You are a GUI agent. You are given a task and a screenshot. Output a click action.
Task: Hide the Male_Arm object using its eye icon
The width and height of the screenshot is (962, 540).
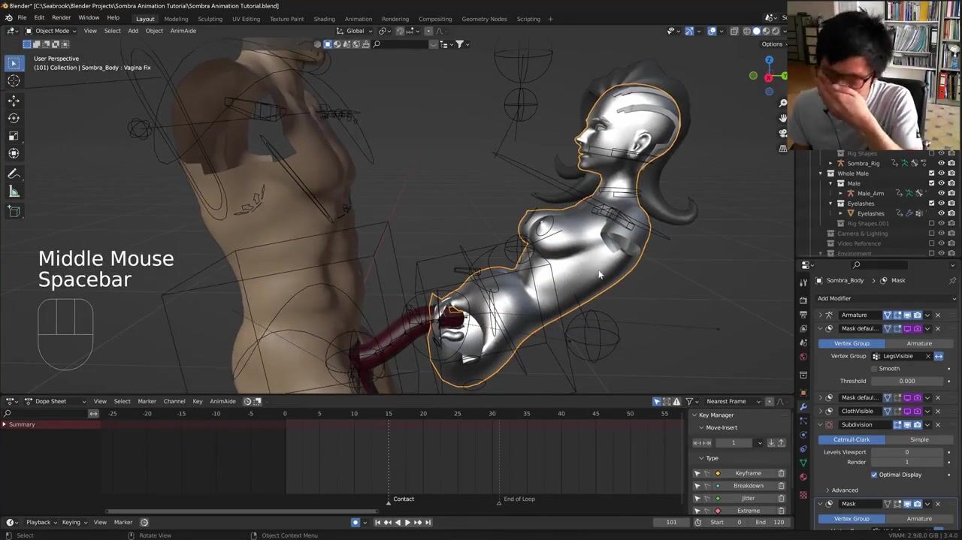(x=941, y=193)
